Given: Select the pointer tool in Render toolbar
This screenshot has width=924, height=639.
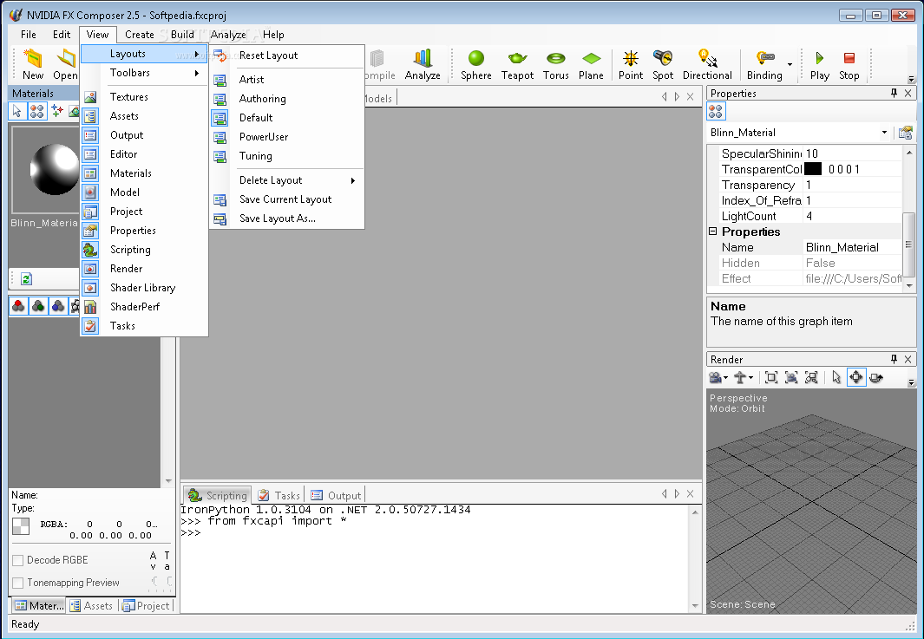Looking at the screenshot, I should coord(836,377).
